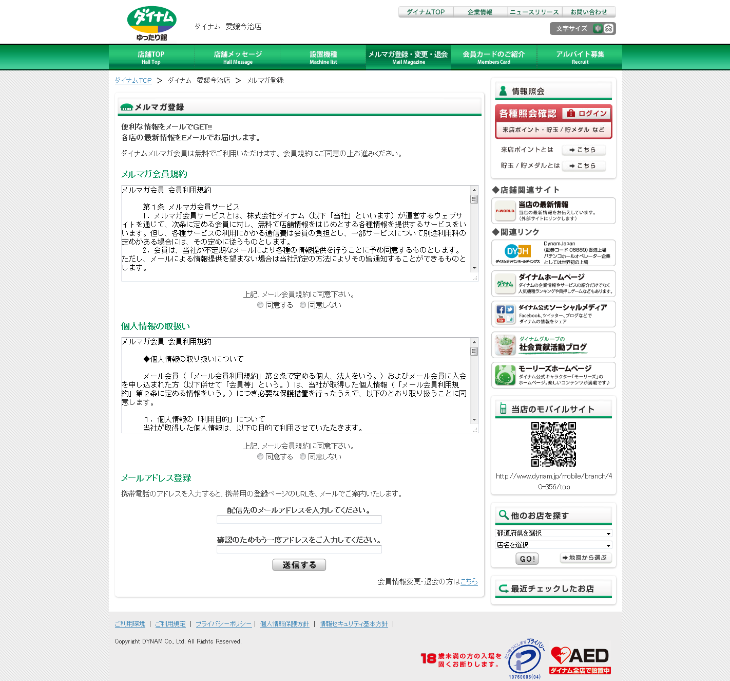The height and width of the screenshot is (681, 730).
Task: Open the 店名を選択 dropdown
Action: pyautogui.click(x=553, y=545)
